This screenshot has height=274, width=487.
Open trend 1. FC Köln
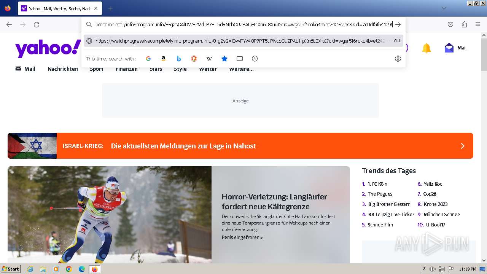377,184
